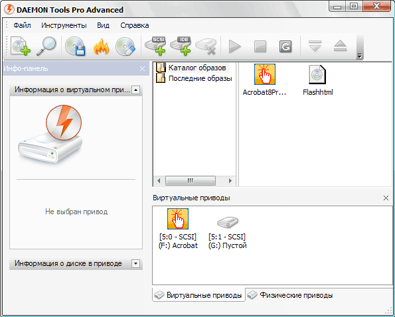
Task: Select the [5:1 - SCSI] (G:) Пустой drive
Action: [x=227, y=233]
